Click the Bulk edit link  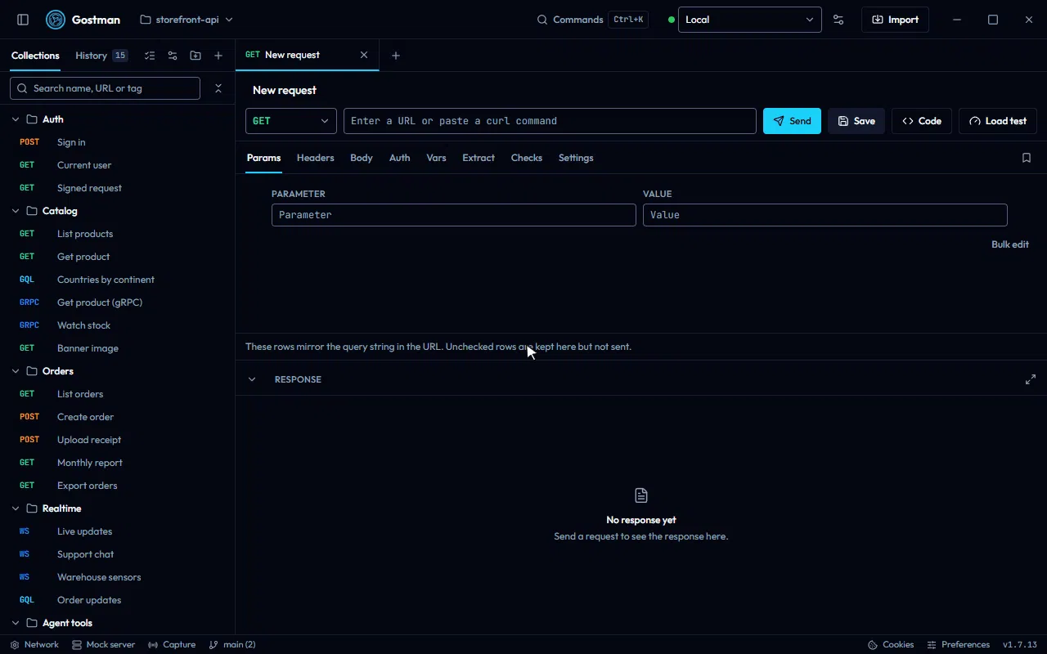[x=1010, y=244]
